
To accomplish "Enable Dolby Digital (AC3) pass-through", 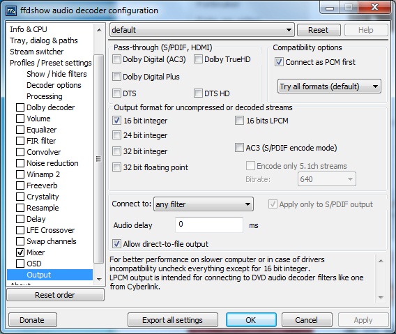I will pyautogui.click(x=116, y=59).
